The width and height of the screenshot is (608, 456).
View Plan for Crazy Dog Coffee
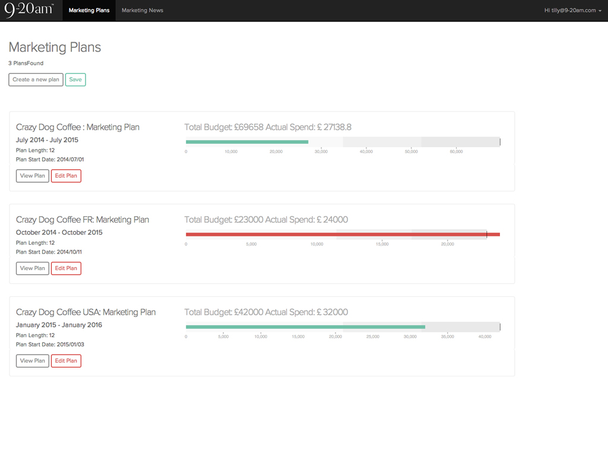33,176
